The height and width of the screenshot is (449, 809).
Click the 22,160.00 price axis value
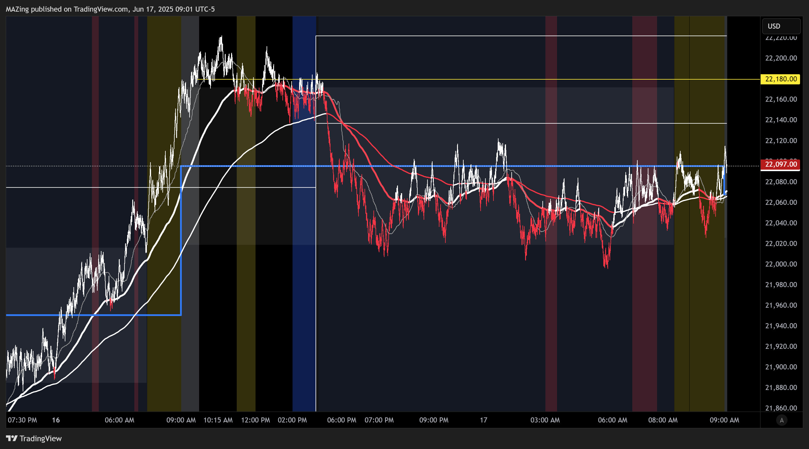pyautogui.click(x=781, y=99)
